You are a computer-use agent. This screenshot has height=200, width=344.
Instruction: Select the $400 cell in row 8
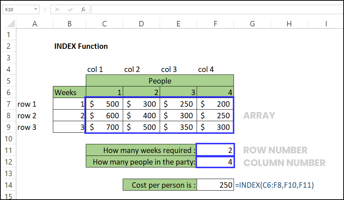141,115
